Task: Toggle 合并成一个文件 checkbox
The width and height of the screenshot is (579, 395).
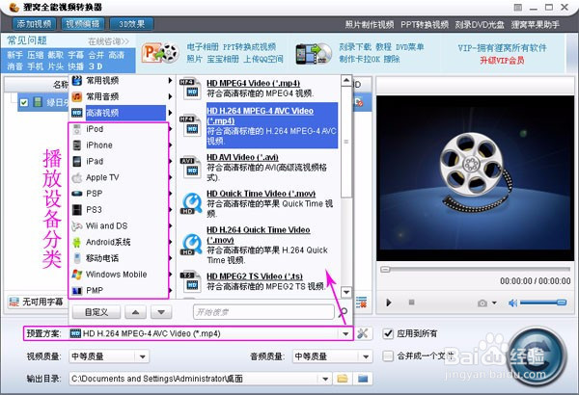Action: tap(388, 356)
